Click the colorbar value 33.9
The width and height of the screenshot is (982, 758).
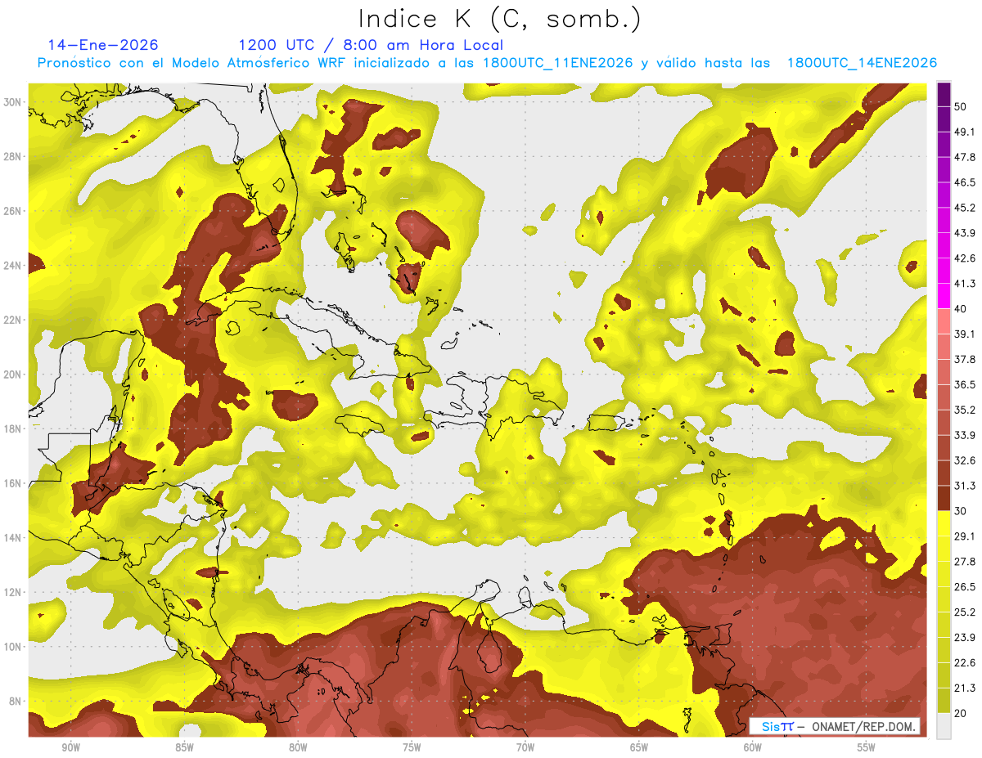965,435
